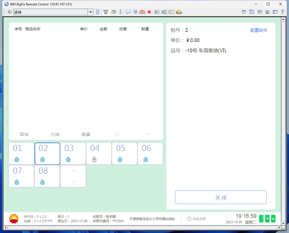Click the 取消 cancel action below list
289x233 pixels.
pos(24,134)
